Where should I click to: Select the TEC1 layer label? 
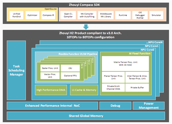tap(85, 64)
